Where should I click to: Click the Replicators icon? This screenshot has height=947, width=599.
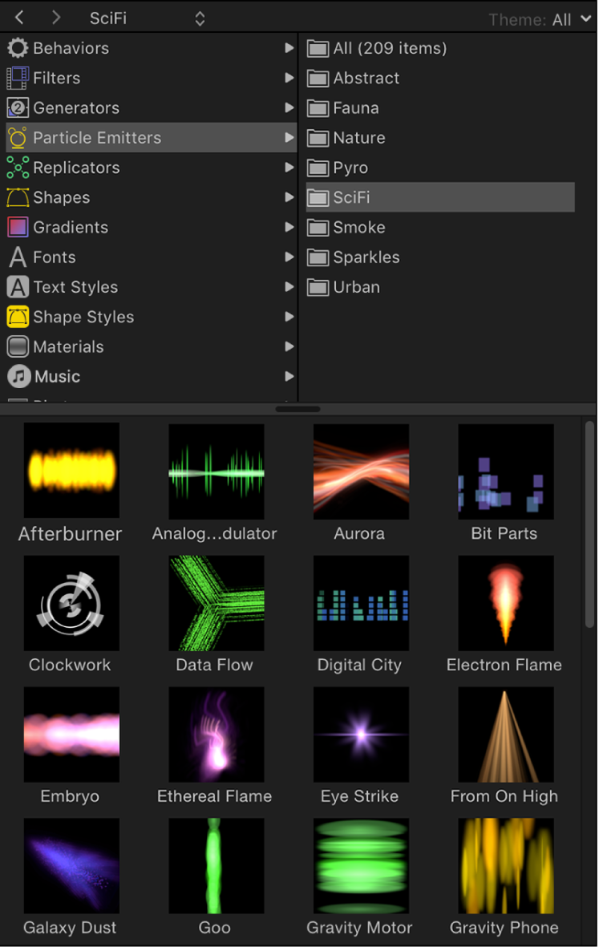18,168
